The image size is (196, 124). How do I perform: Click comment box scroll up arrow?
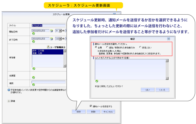167,61
